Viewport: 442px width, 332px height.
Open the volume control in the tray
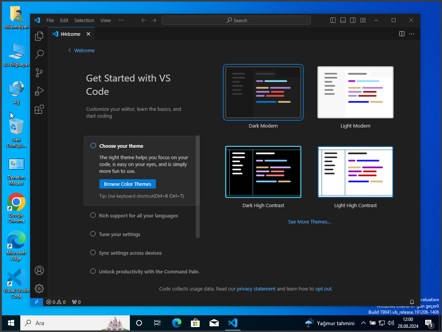point(391,323)
